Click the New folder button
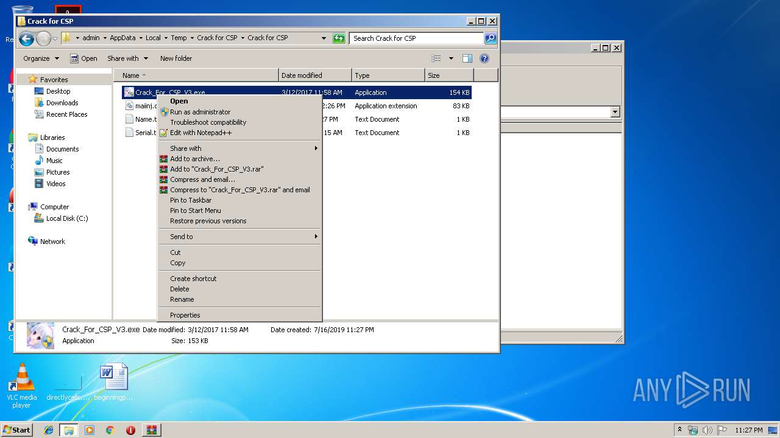 [x=176, y=58]
